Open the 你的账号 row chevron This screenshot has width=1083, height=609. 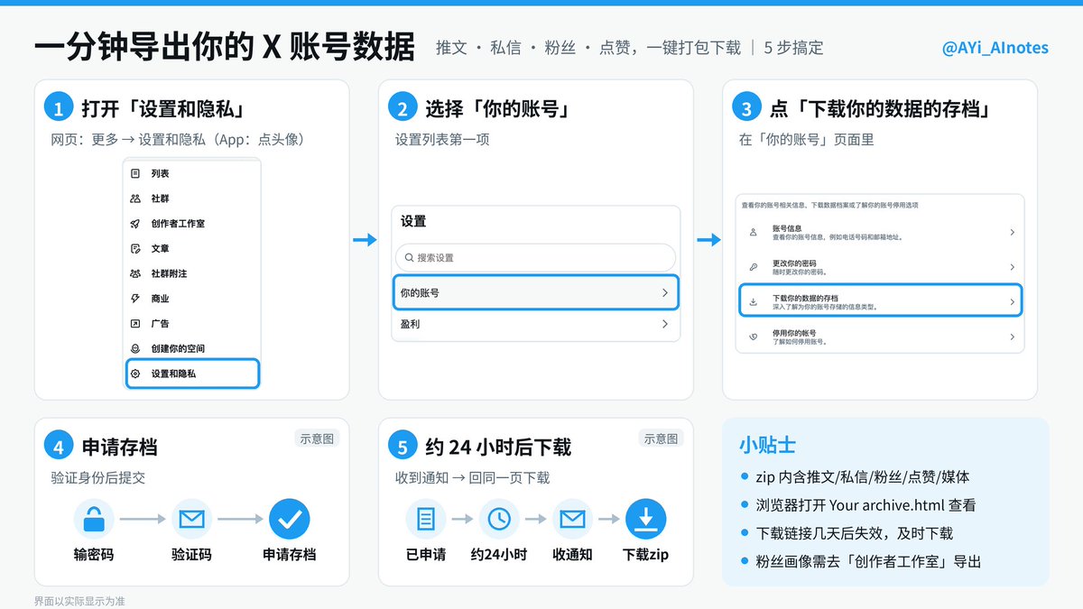click(665, 293)
